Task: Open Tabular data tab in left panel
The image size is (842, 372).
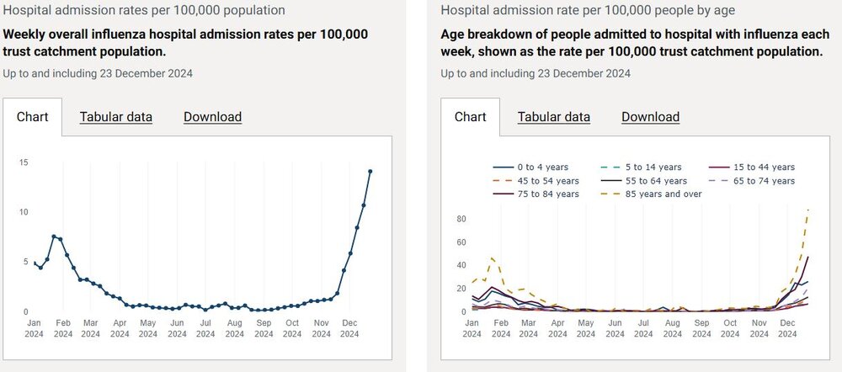Action: [x=116, y=117]
